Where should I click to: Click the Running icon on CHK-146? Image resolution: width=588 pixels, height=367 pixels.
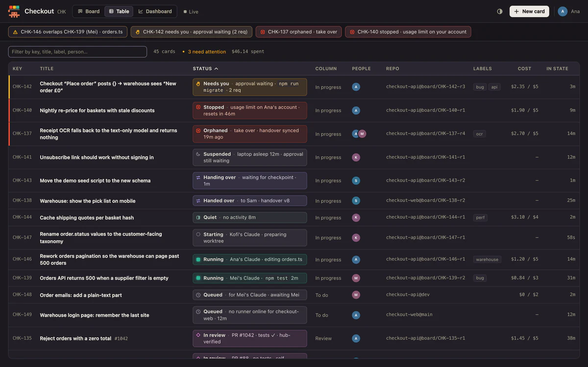198,259
